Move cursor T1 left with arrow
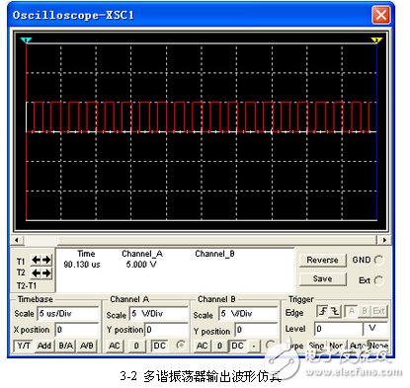 point(36,260)
